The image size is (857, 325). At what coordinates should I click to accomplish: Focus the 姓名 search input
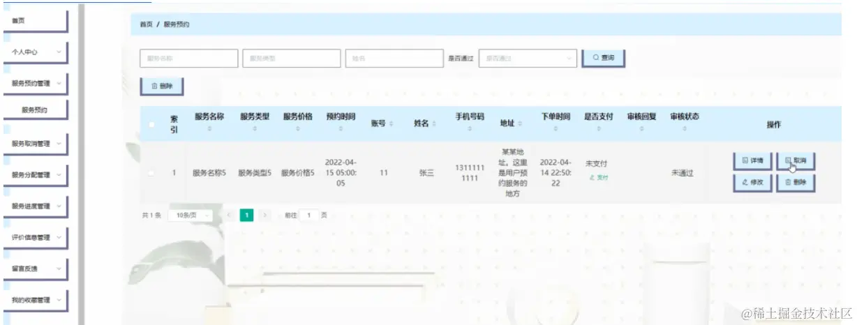[x=394, y=59]
